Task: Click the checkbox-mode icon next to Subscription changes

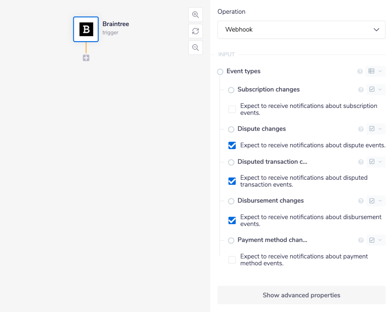Action: (x=372, y=89)
